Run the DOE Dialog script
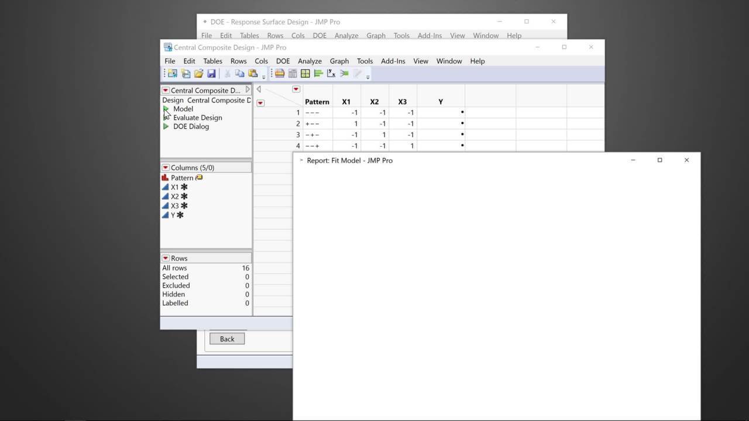This screenshot has height=421, width=749. 190,126
